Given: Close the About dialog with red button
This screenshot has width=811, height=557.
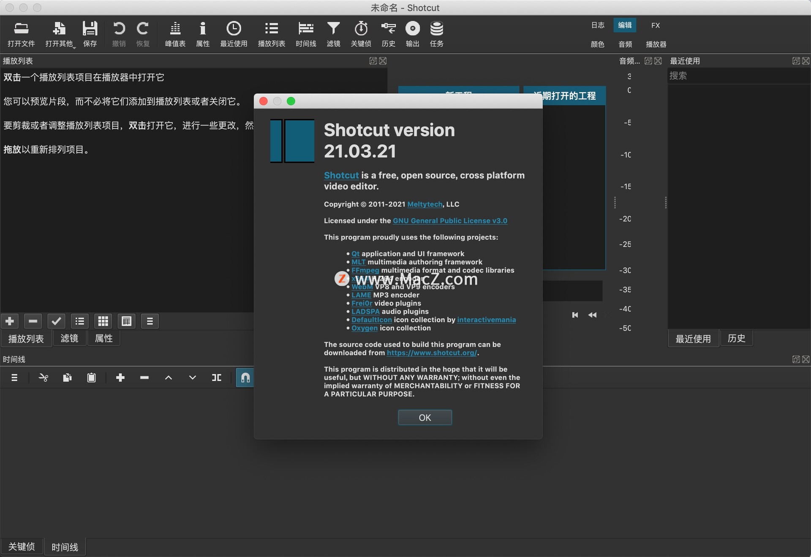Looking at the screenshot, I should point(264,101).
